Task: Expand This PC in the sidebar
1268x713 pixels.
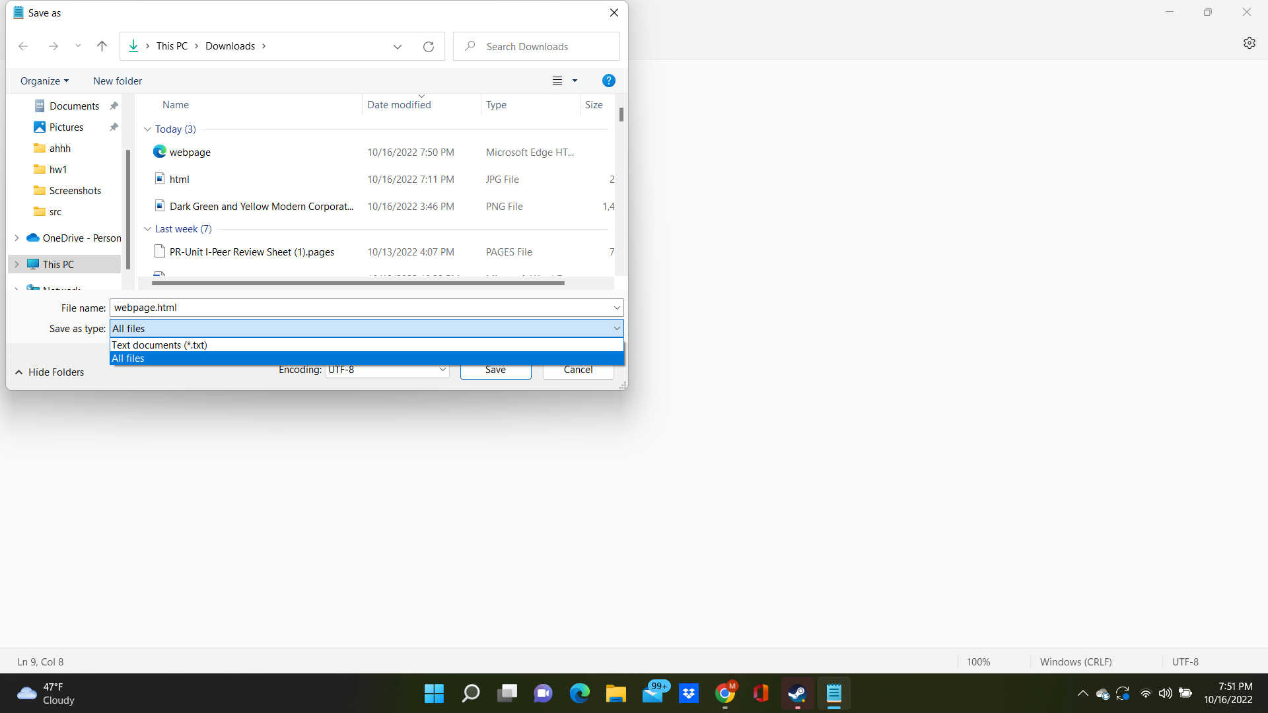Action: 17,263
